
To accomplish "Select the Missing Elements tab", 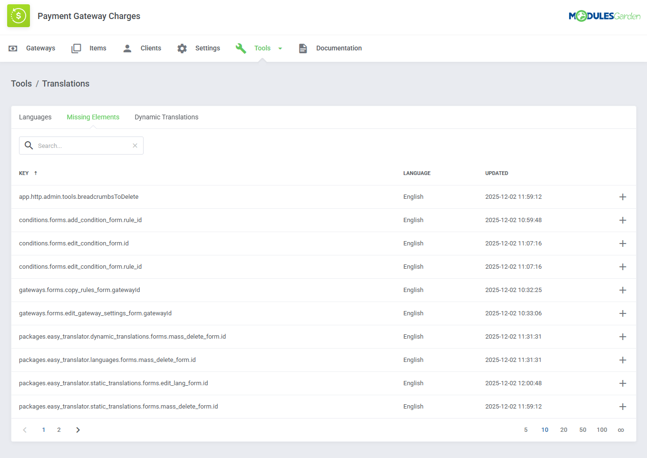I will coord(93,117).
